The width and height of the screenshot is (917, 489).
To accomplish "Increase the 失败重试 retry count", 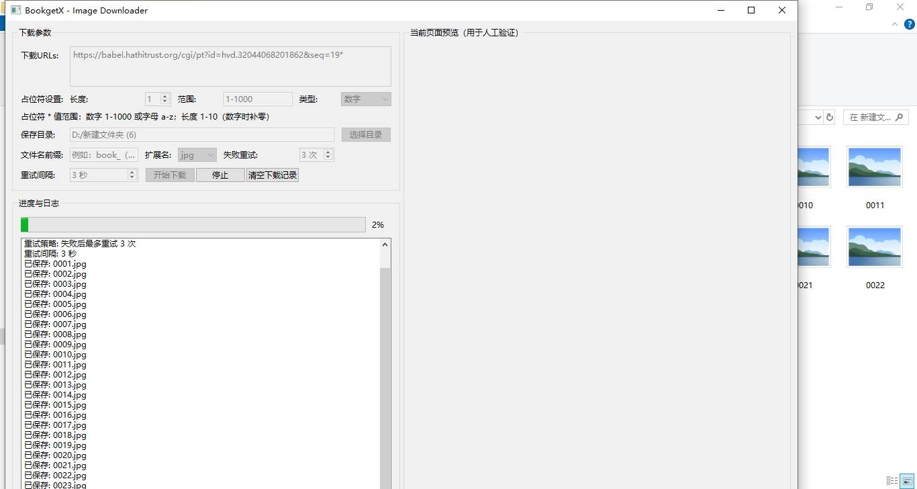I will 328,152.
